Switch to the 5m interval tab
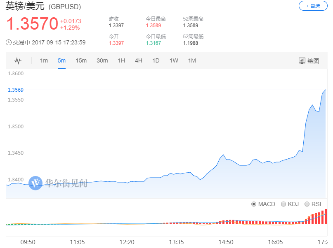The image size is (333, 248). tap(61, 61)
